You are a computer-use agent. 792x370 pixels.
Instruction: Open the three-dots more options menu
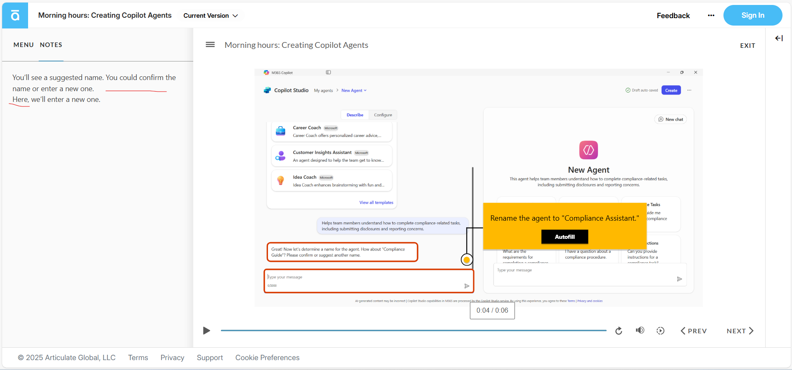point(711,16)
